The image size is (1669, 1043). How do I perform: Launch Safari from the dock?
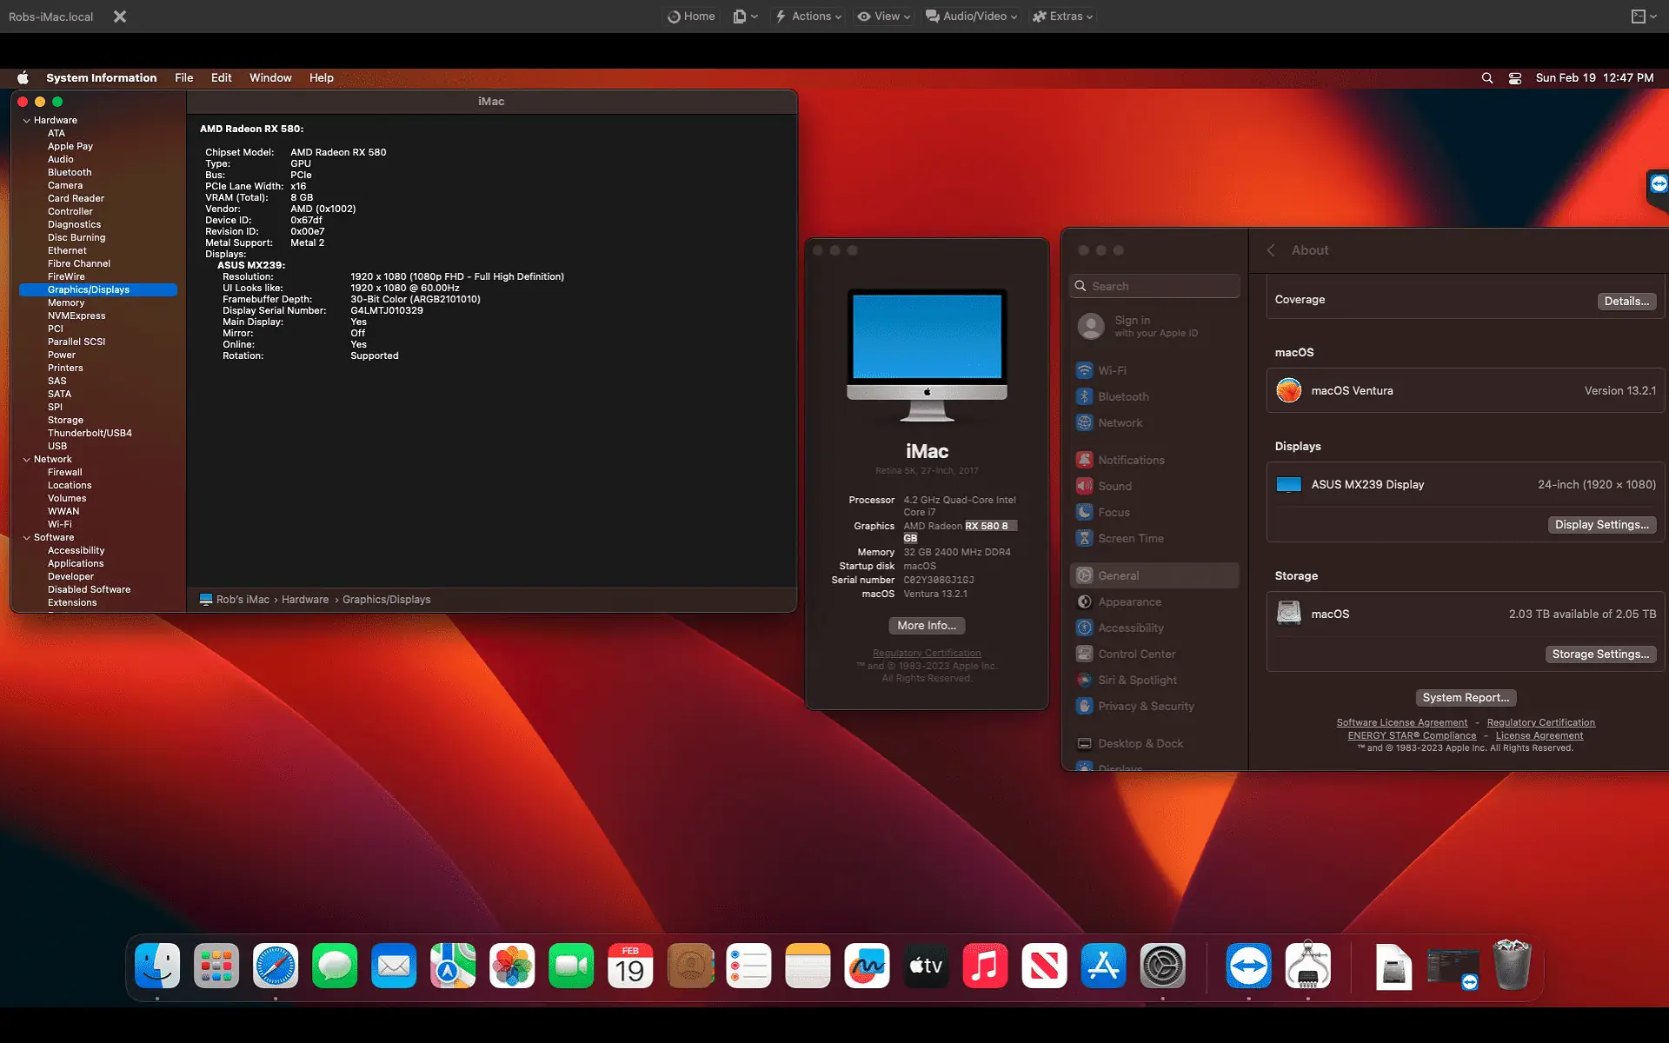[x=276, y=966]
